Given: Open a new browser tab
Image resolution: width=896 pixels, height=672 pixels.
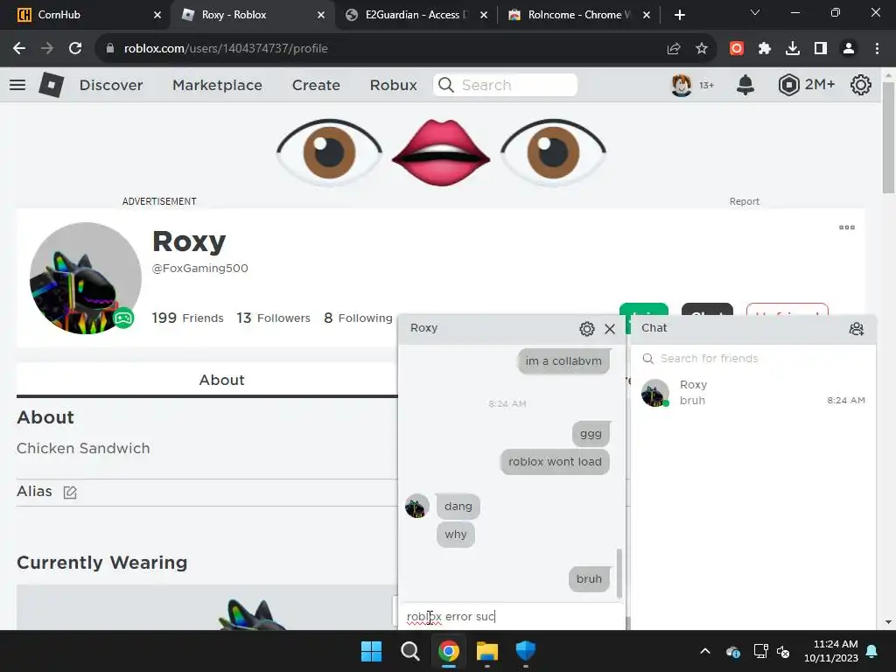Looking at the screenshot, I should 679,15.
